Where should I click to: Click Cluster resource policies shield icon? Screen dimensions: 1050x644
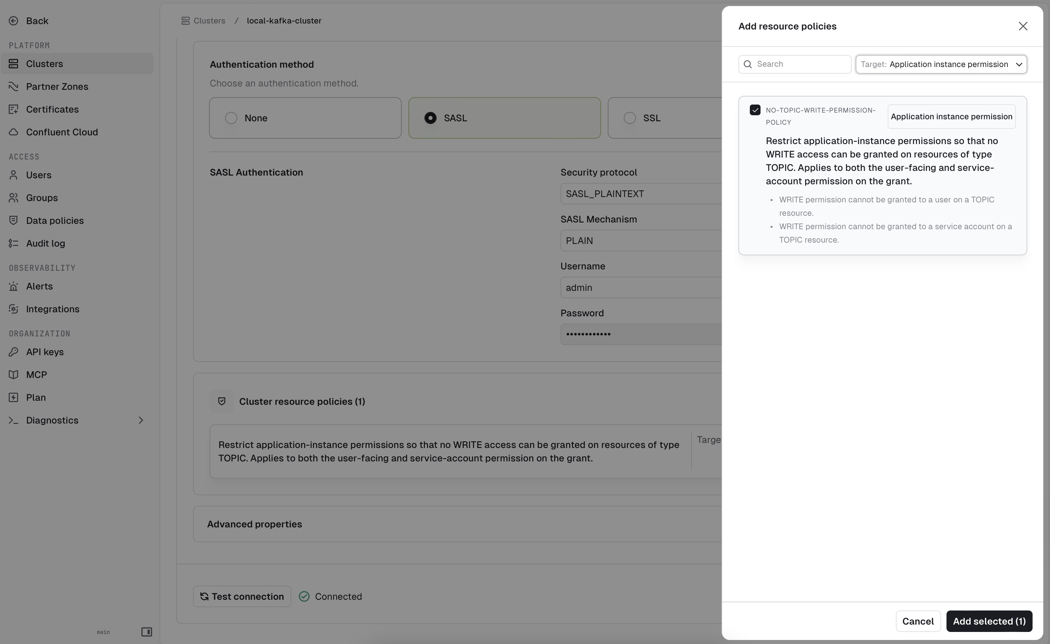(x=221, y=401)
